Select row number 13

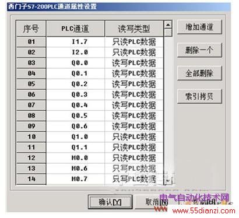click(31, 168)
